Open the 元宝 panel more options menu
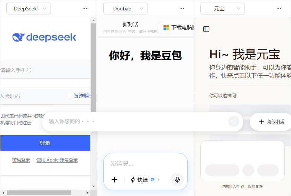Screen dimensions: 291x196 coord(279,9)
